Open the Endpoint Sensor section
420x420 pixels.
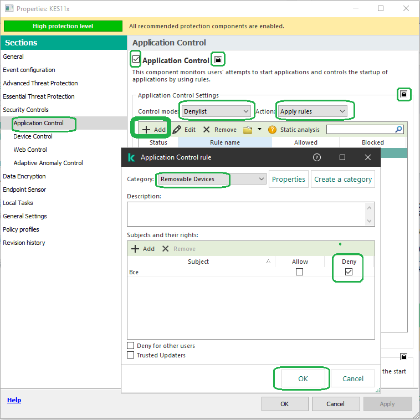point(24,189)
